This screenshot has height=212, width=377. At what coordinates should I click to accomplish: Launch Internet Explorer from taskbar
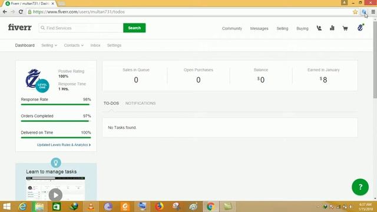click(x=22, y=207)
